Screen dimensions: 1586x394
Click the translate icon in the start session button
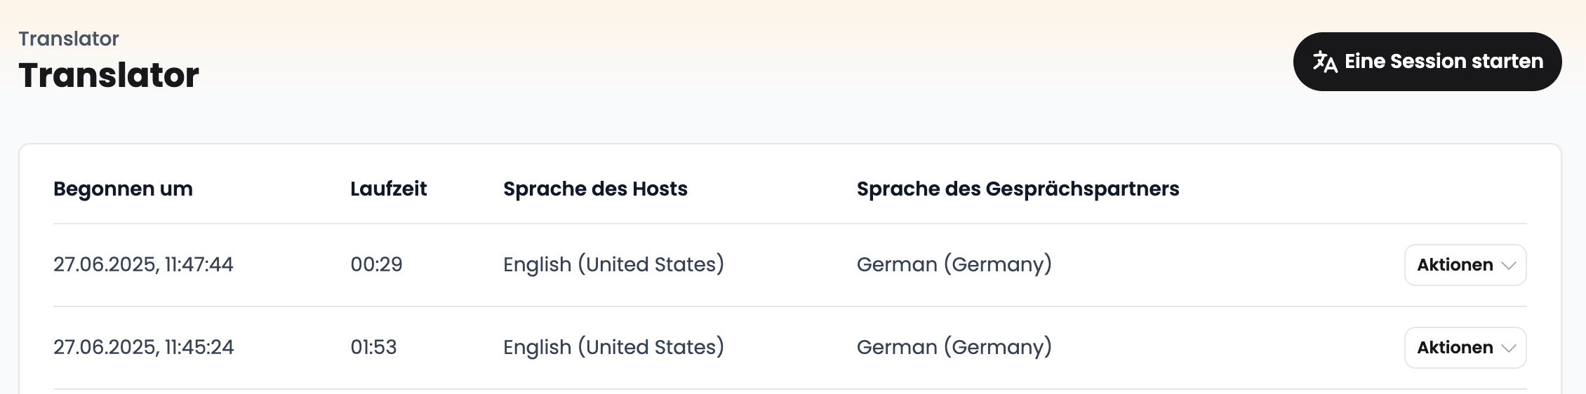(x=1325, y=62)
